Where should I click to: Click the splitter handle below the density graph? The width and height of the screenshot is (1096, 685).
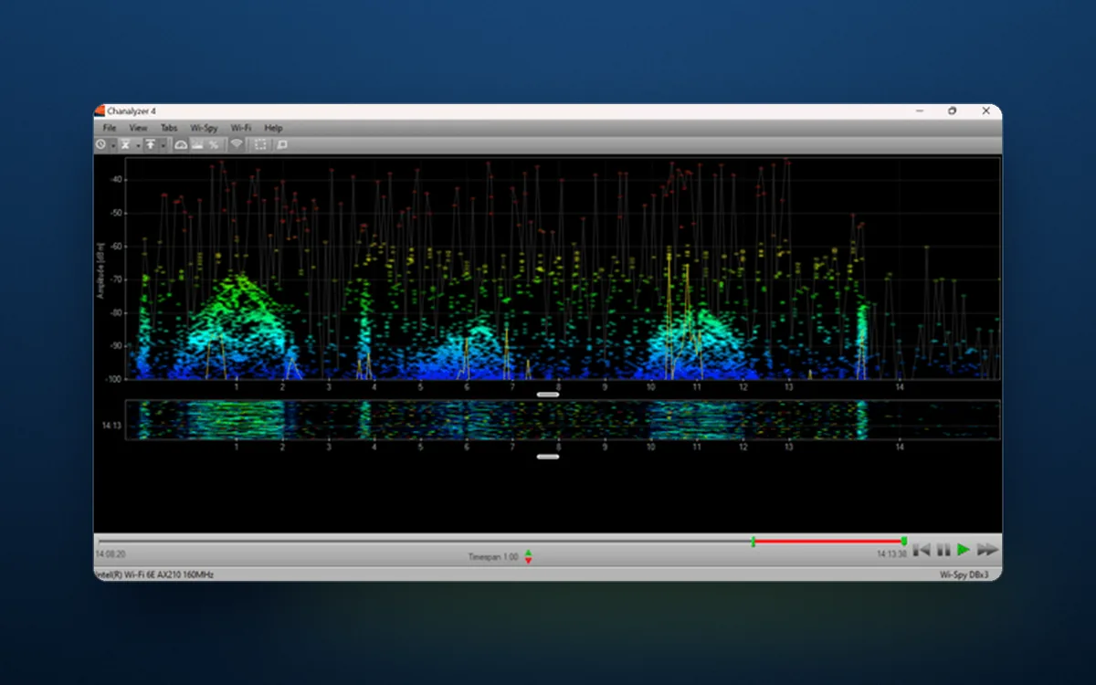click(548, 395)
